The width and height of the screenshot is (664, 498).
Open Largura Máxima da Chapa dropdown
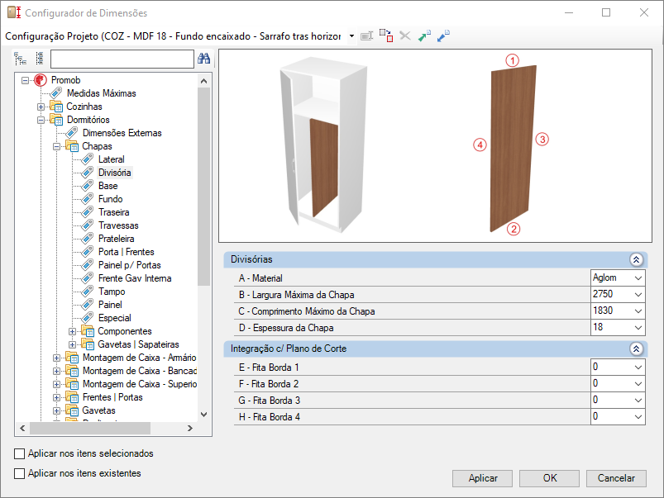[638, 295]
